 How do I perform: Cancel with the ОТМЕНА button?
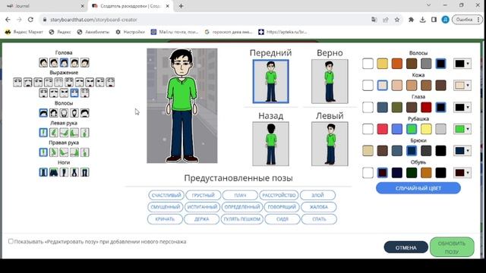click(406, 248)
